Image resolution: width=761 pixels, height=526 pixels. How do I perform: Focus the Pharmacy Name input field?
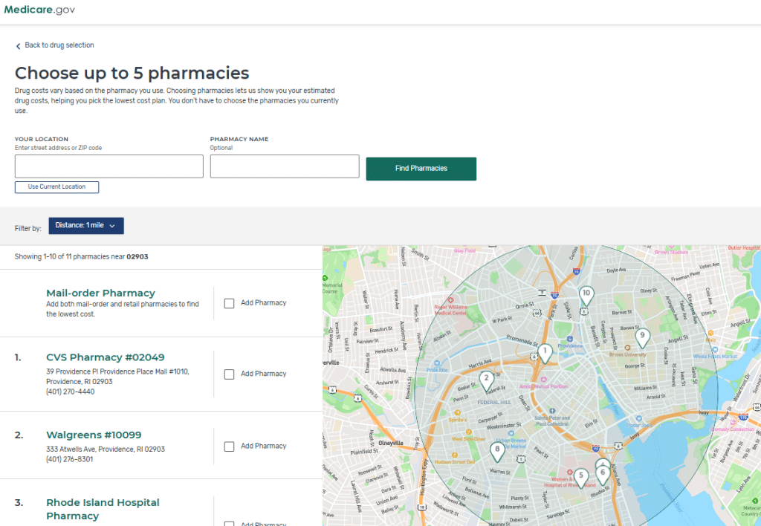click(284, 166)
